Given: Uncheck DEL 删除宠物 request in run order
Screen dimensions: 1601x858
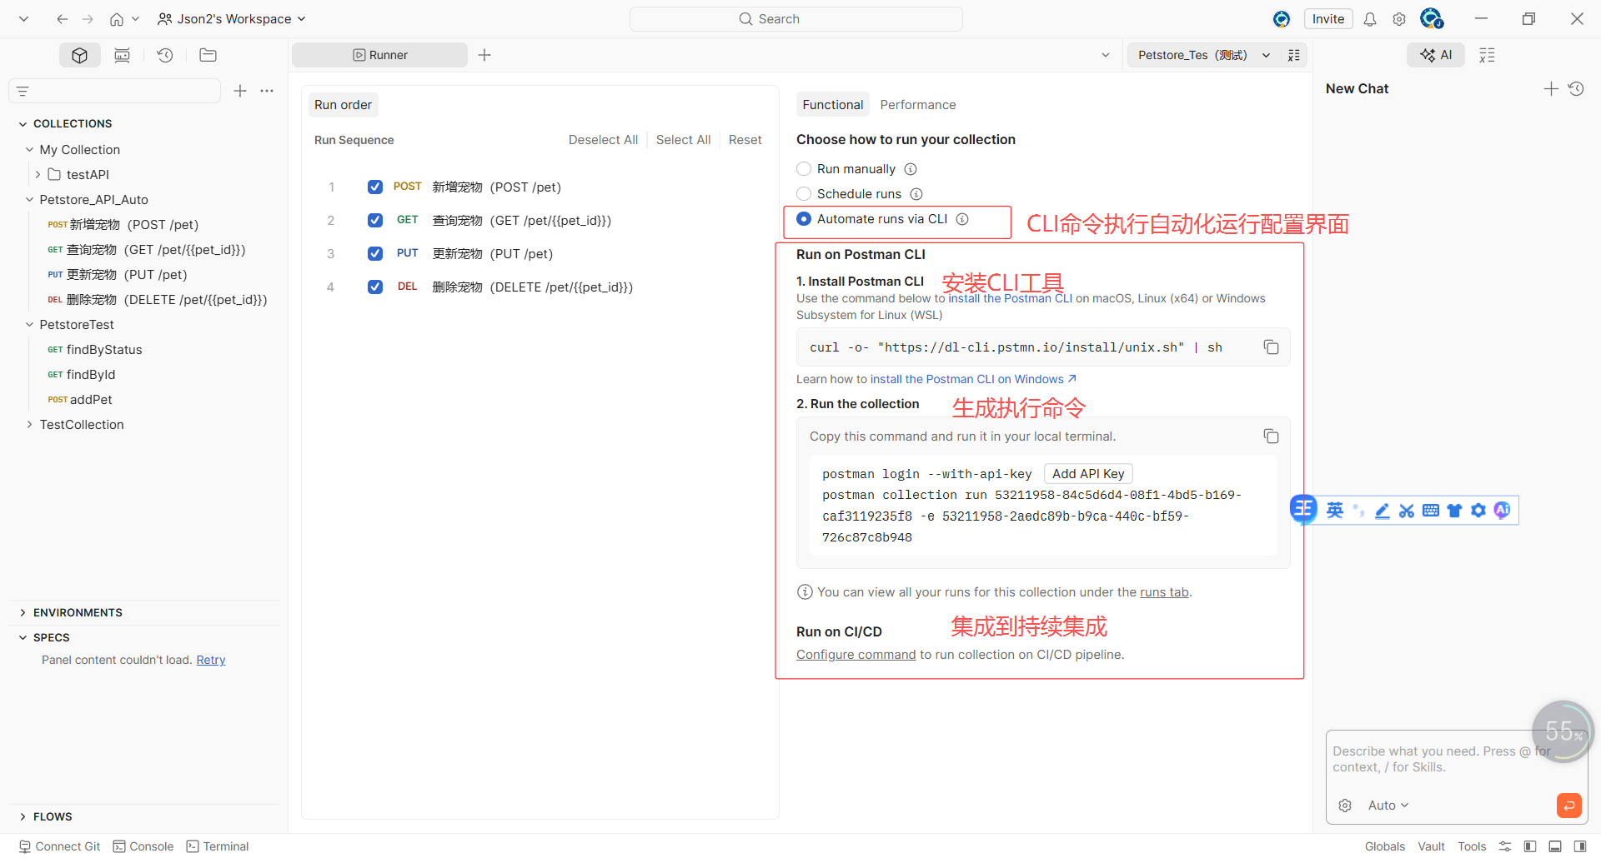Looking at the screenshot, I should tap(375, 287).
